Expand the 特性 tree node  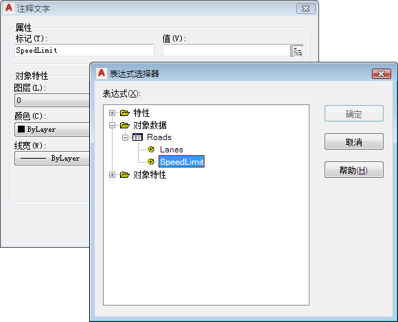tap(112, 113)
